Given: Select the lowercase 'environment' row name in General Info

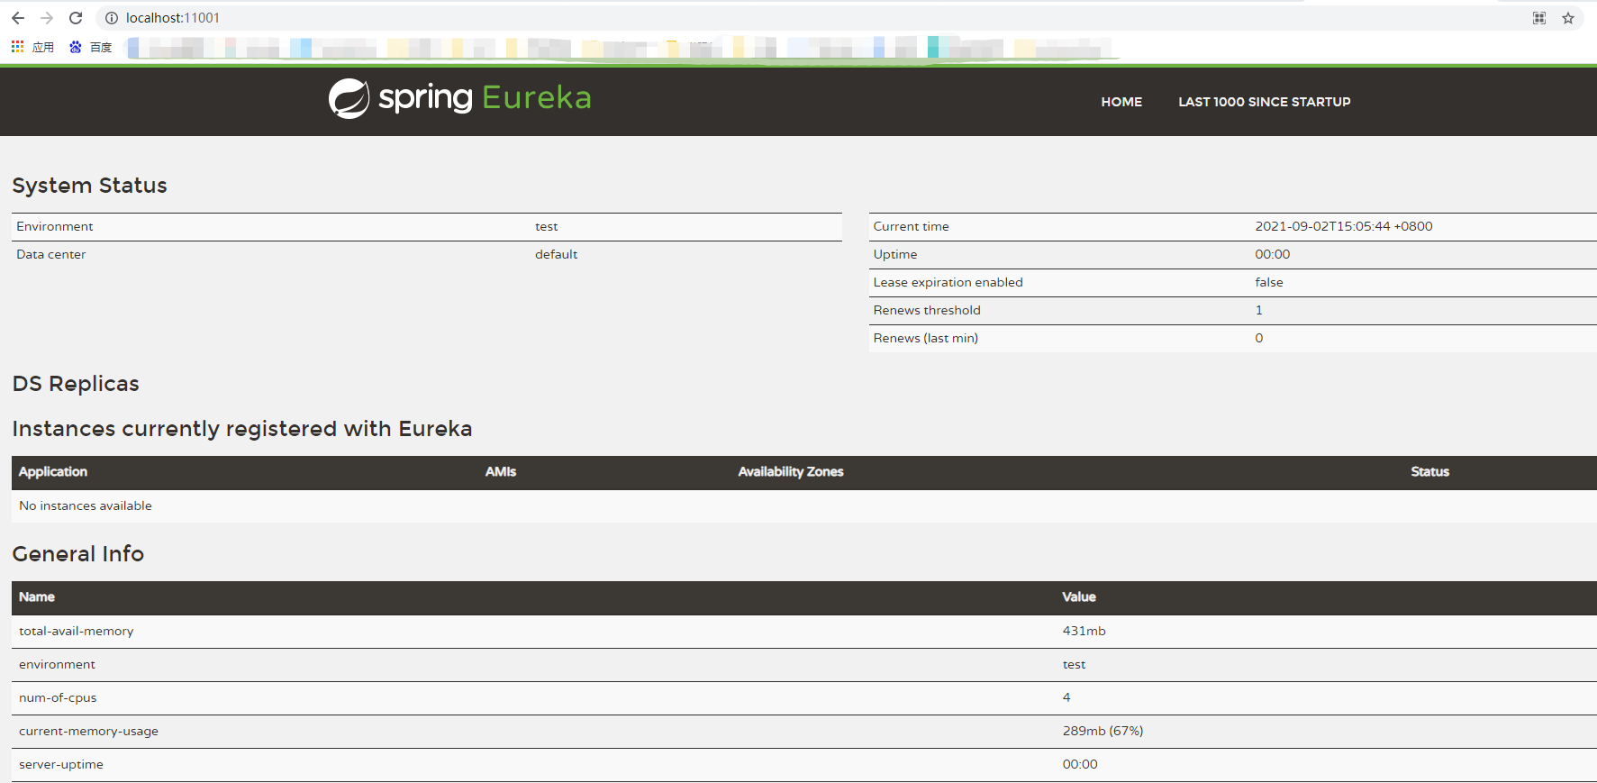Looking at the screenshot, I should [57, 664].
